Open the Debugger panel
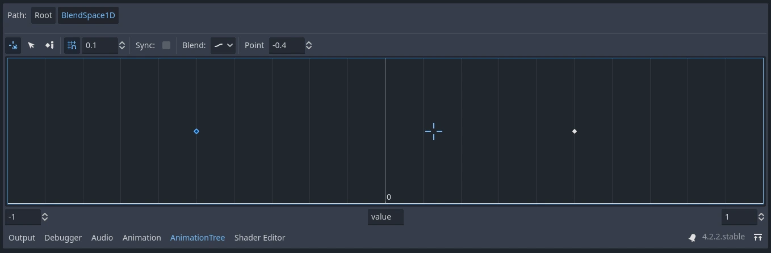The width and height of the screenshot is (771, 253). click(x=63, y=238)
